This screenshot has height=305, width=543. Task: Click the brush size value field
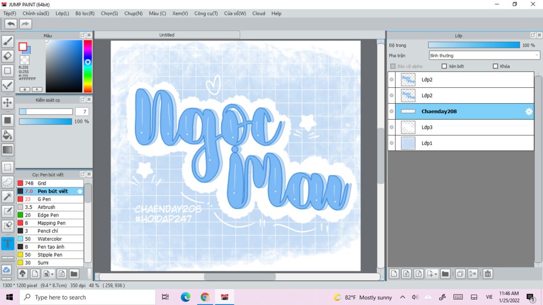(x=82, y=112)
